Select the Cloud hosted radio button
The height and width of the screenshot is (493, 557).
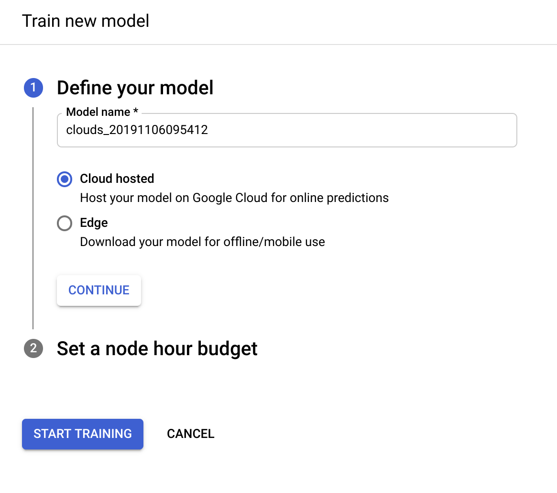tap(64, 179)
